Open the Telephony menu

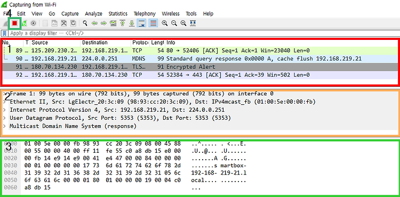pyautogui.click(x=145, y=14)
